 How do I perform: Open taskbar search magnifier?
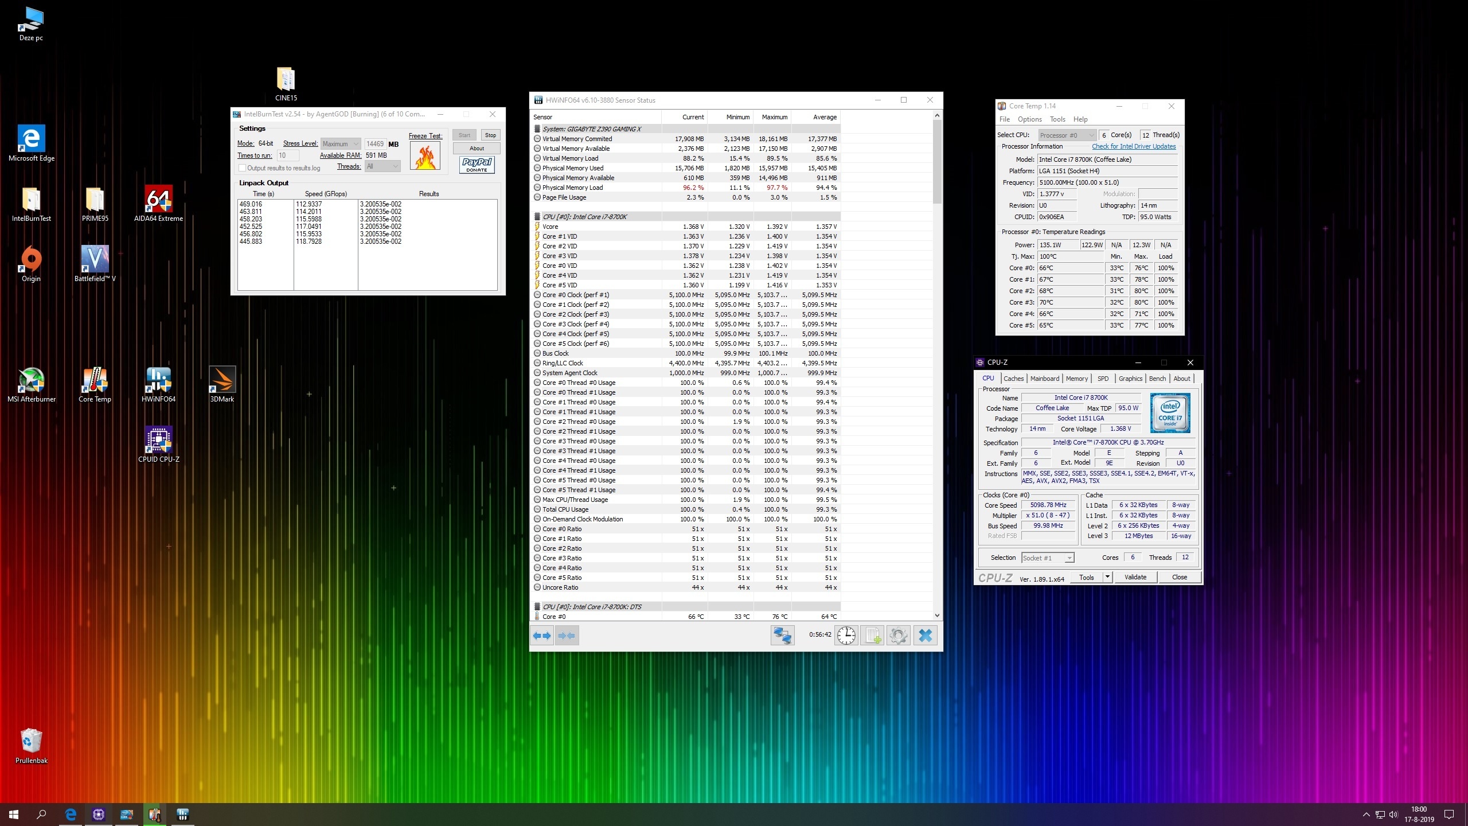click(41, 815)
